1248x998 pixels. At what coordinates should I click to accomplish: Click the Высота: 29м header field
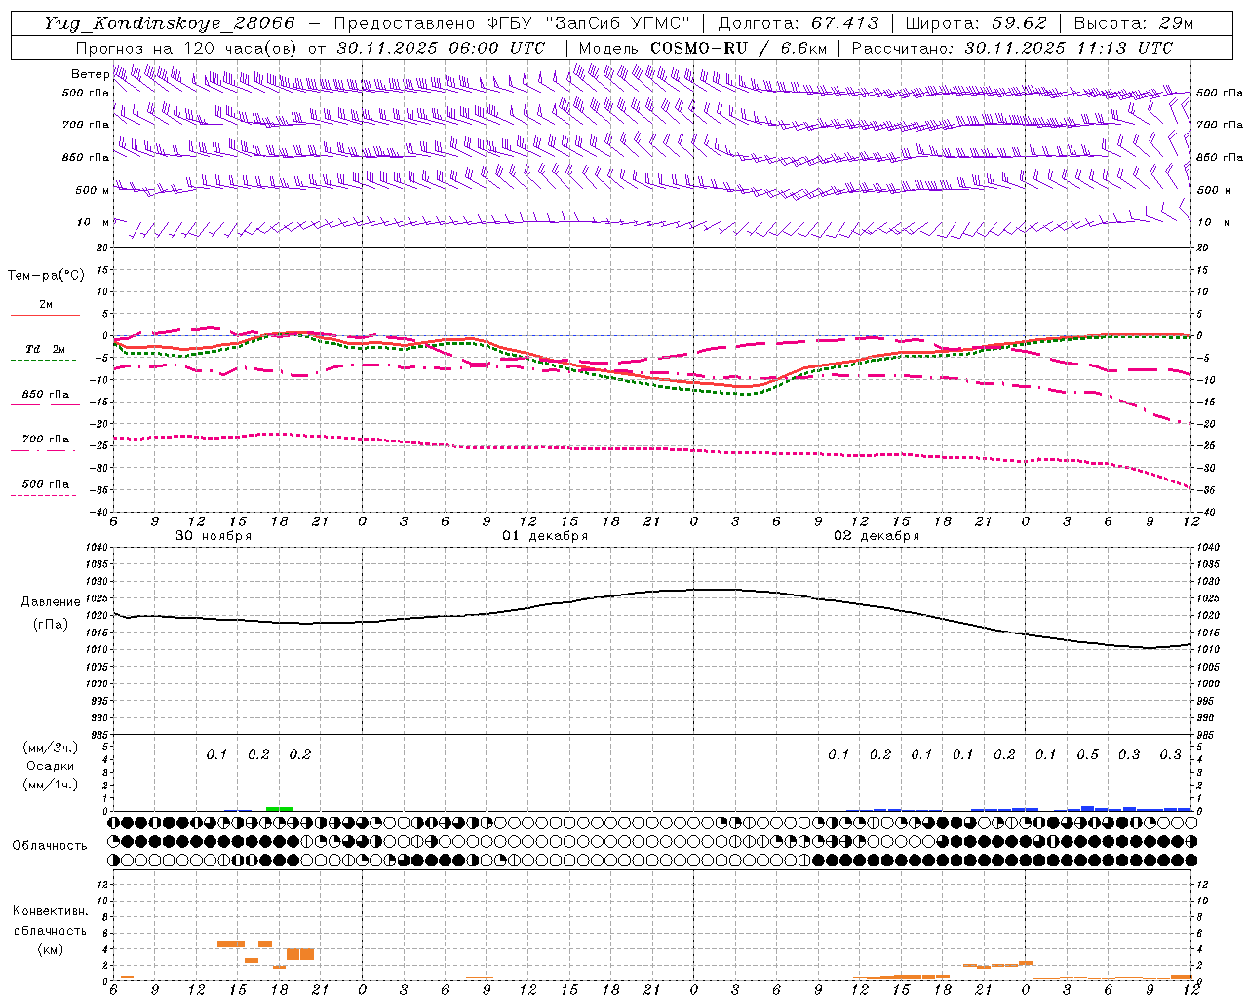1133,23
